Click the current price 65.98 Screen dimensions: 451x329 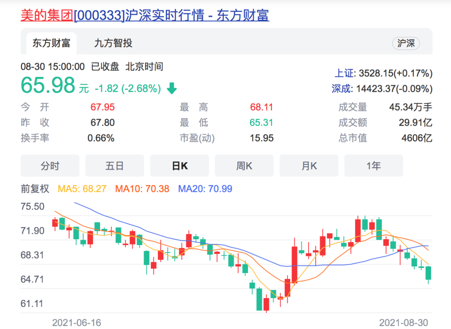click(48, 85)
